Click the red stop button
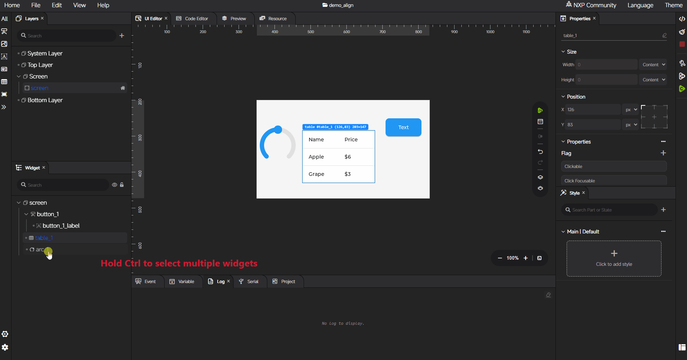The width and height of the screenshot is (687, 360). 682,44
